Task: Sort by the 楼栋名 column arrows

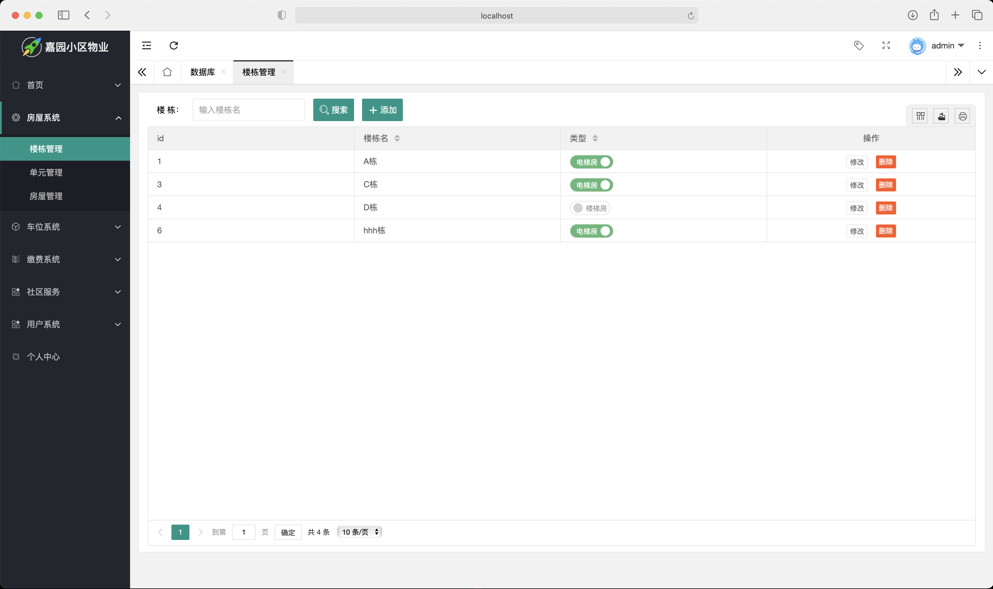Action: point(397,138)
